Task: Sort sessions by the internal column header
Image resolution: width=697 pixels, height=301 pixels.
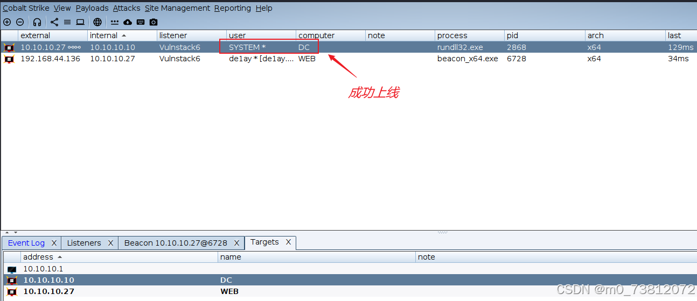Action: coord(122,35)
